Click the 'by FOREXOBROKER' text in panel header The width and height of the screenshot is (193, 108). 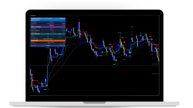(x=48, y=18)
